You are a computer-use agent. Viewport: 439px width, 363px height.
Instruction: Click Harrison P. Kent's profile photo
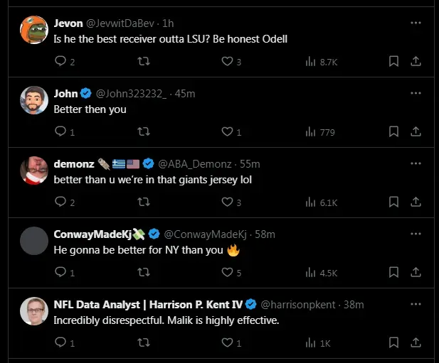coord(33,311)
